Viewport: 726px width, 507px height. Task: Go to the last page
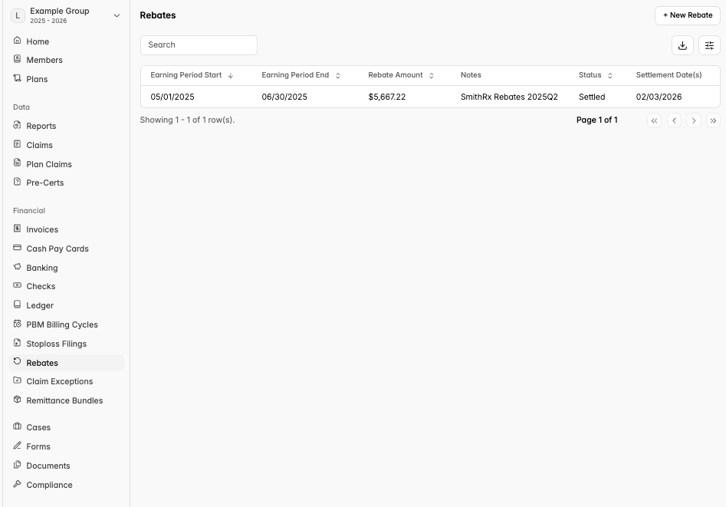(x=713, y=120)
